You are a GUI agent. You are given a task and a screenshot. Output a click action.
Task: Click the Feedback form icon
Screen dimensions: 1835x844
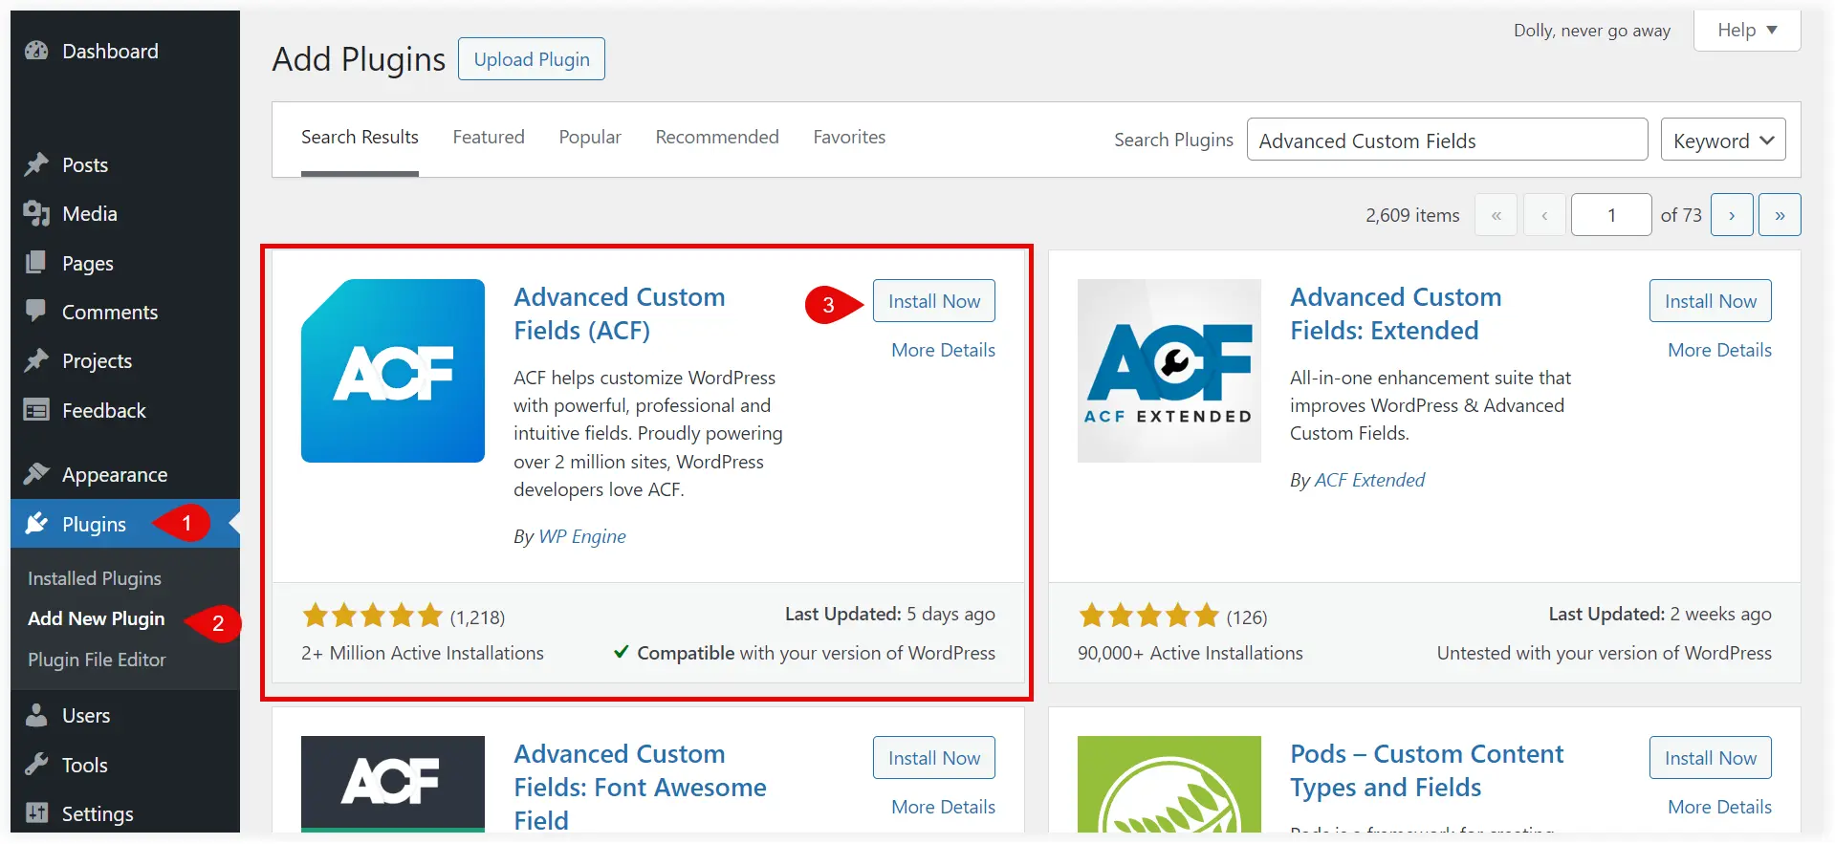coord(36,410)
